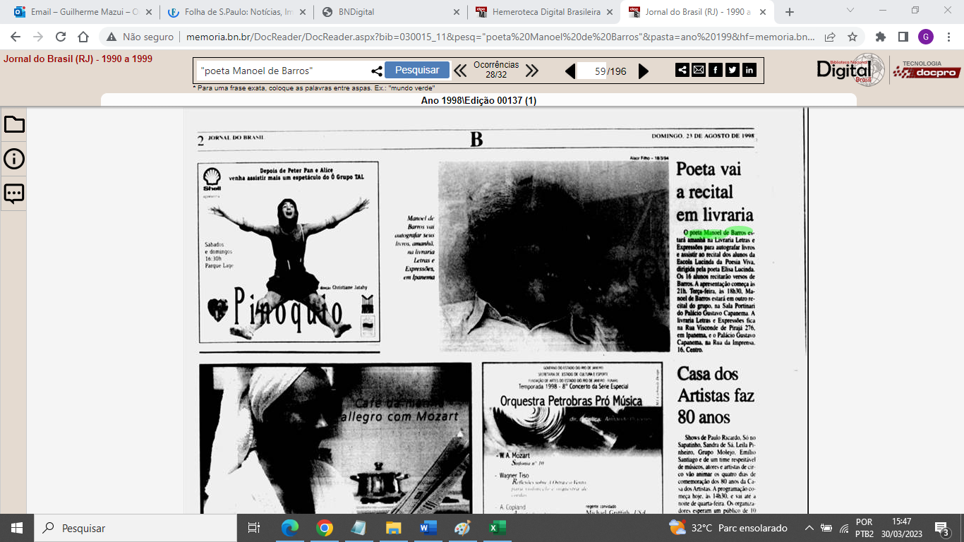
Task: Click the Poeta vai a recital headline
Action: tap(715, 192)
